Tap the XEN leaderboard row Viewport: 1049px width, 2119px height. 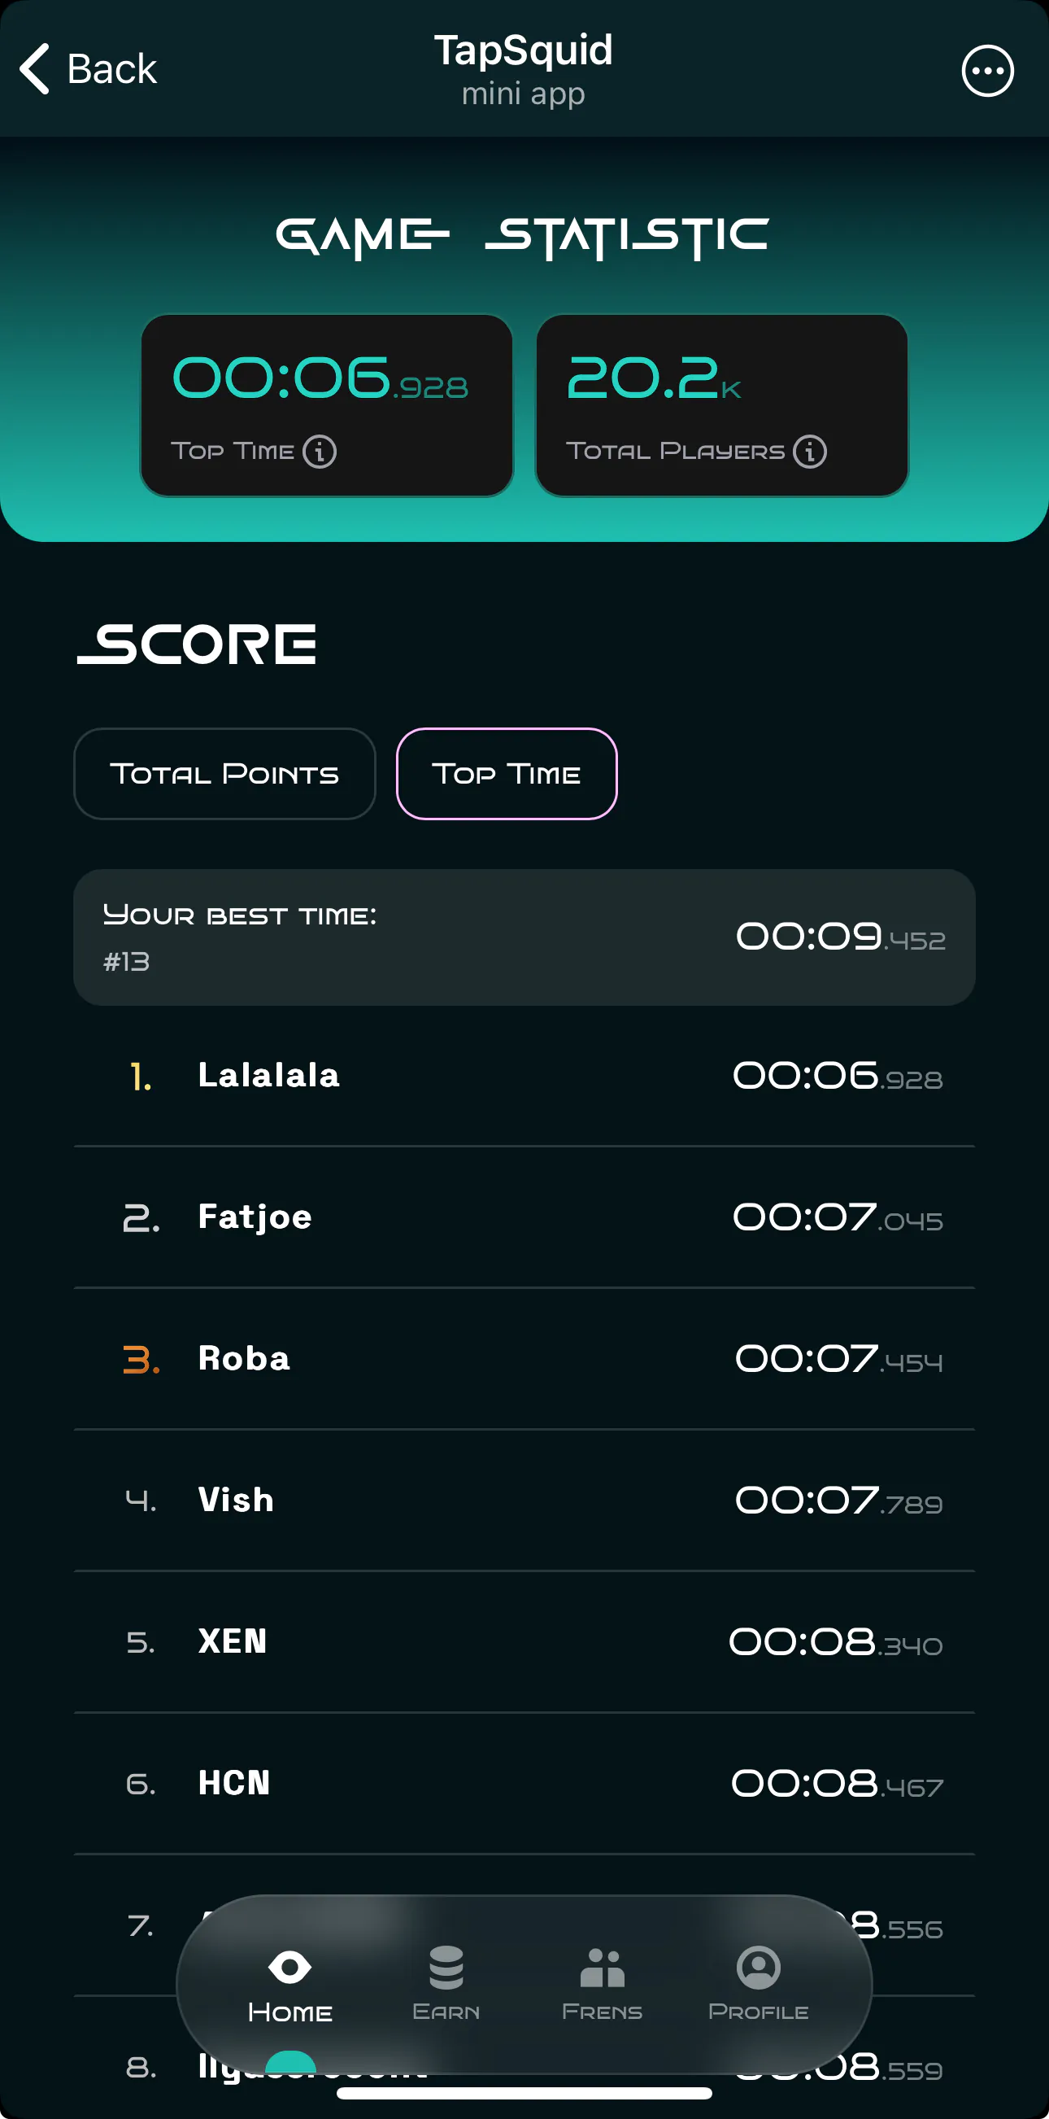pos(524,1642)
